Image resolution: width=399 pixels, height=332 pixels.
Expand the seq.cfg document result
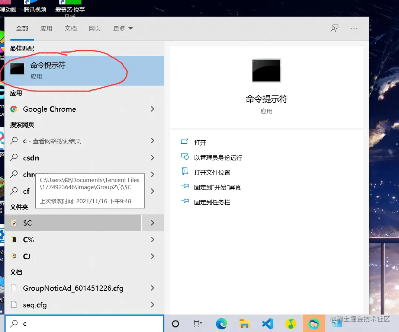click(x=152, y=305)
